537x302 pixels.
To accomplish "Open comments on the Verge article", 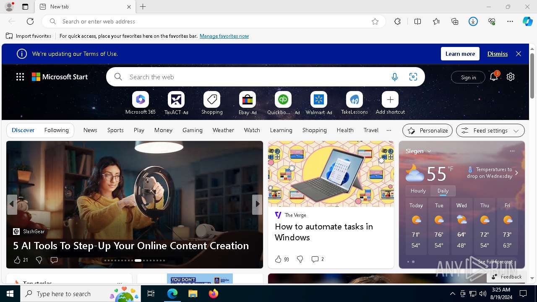I will 317,259.
